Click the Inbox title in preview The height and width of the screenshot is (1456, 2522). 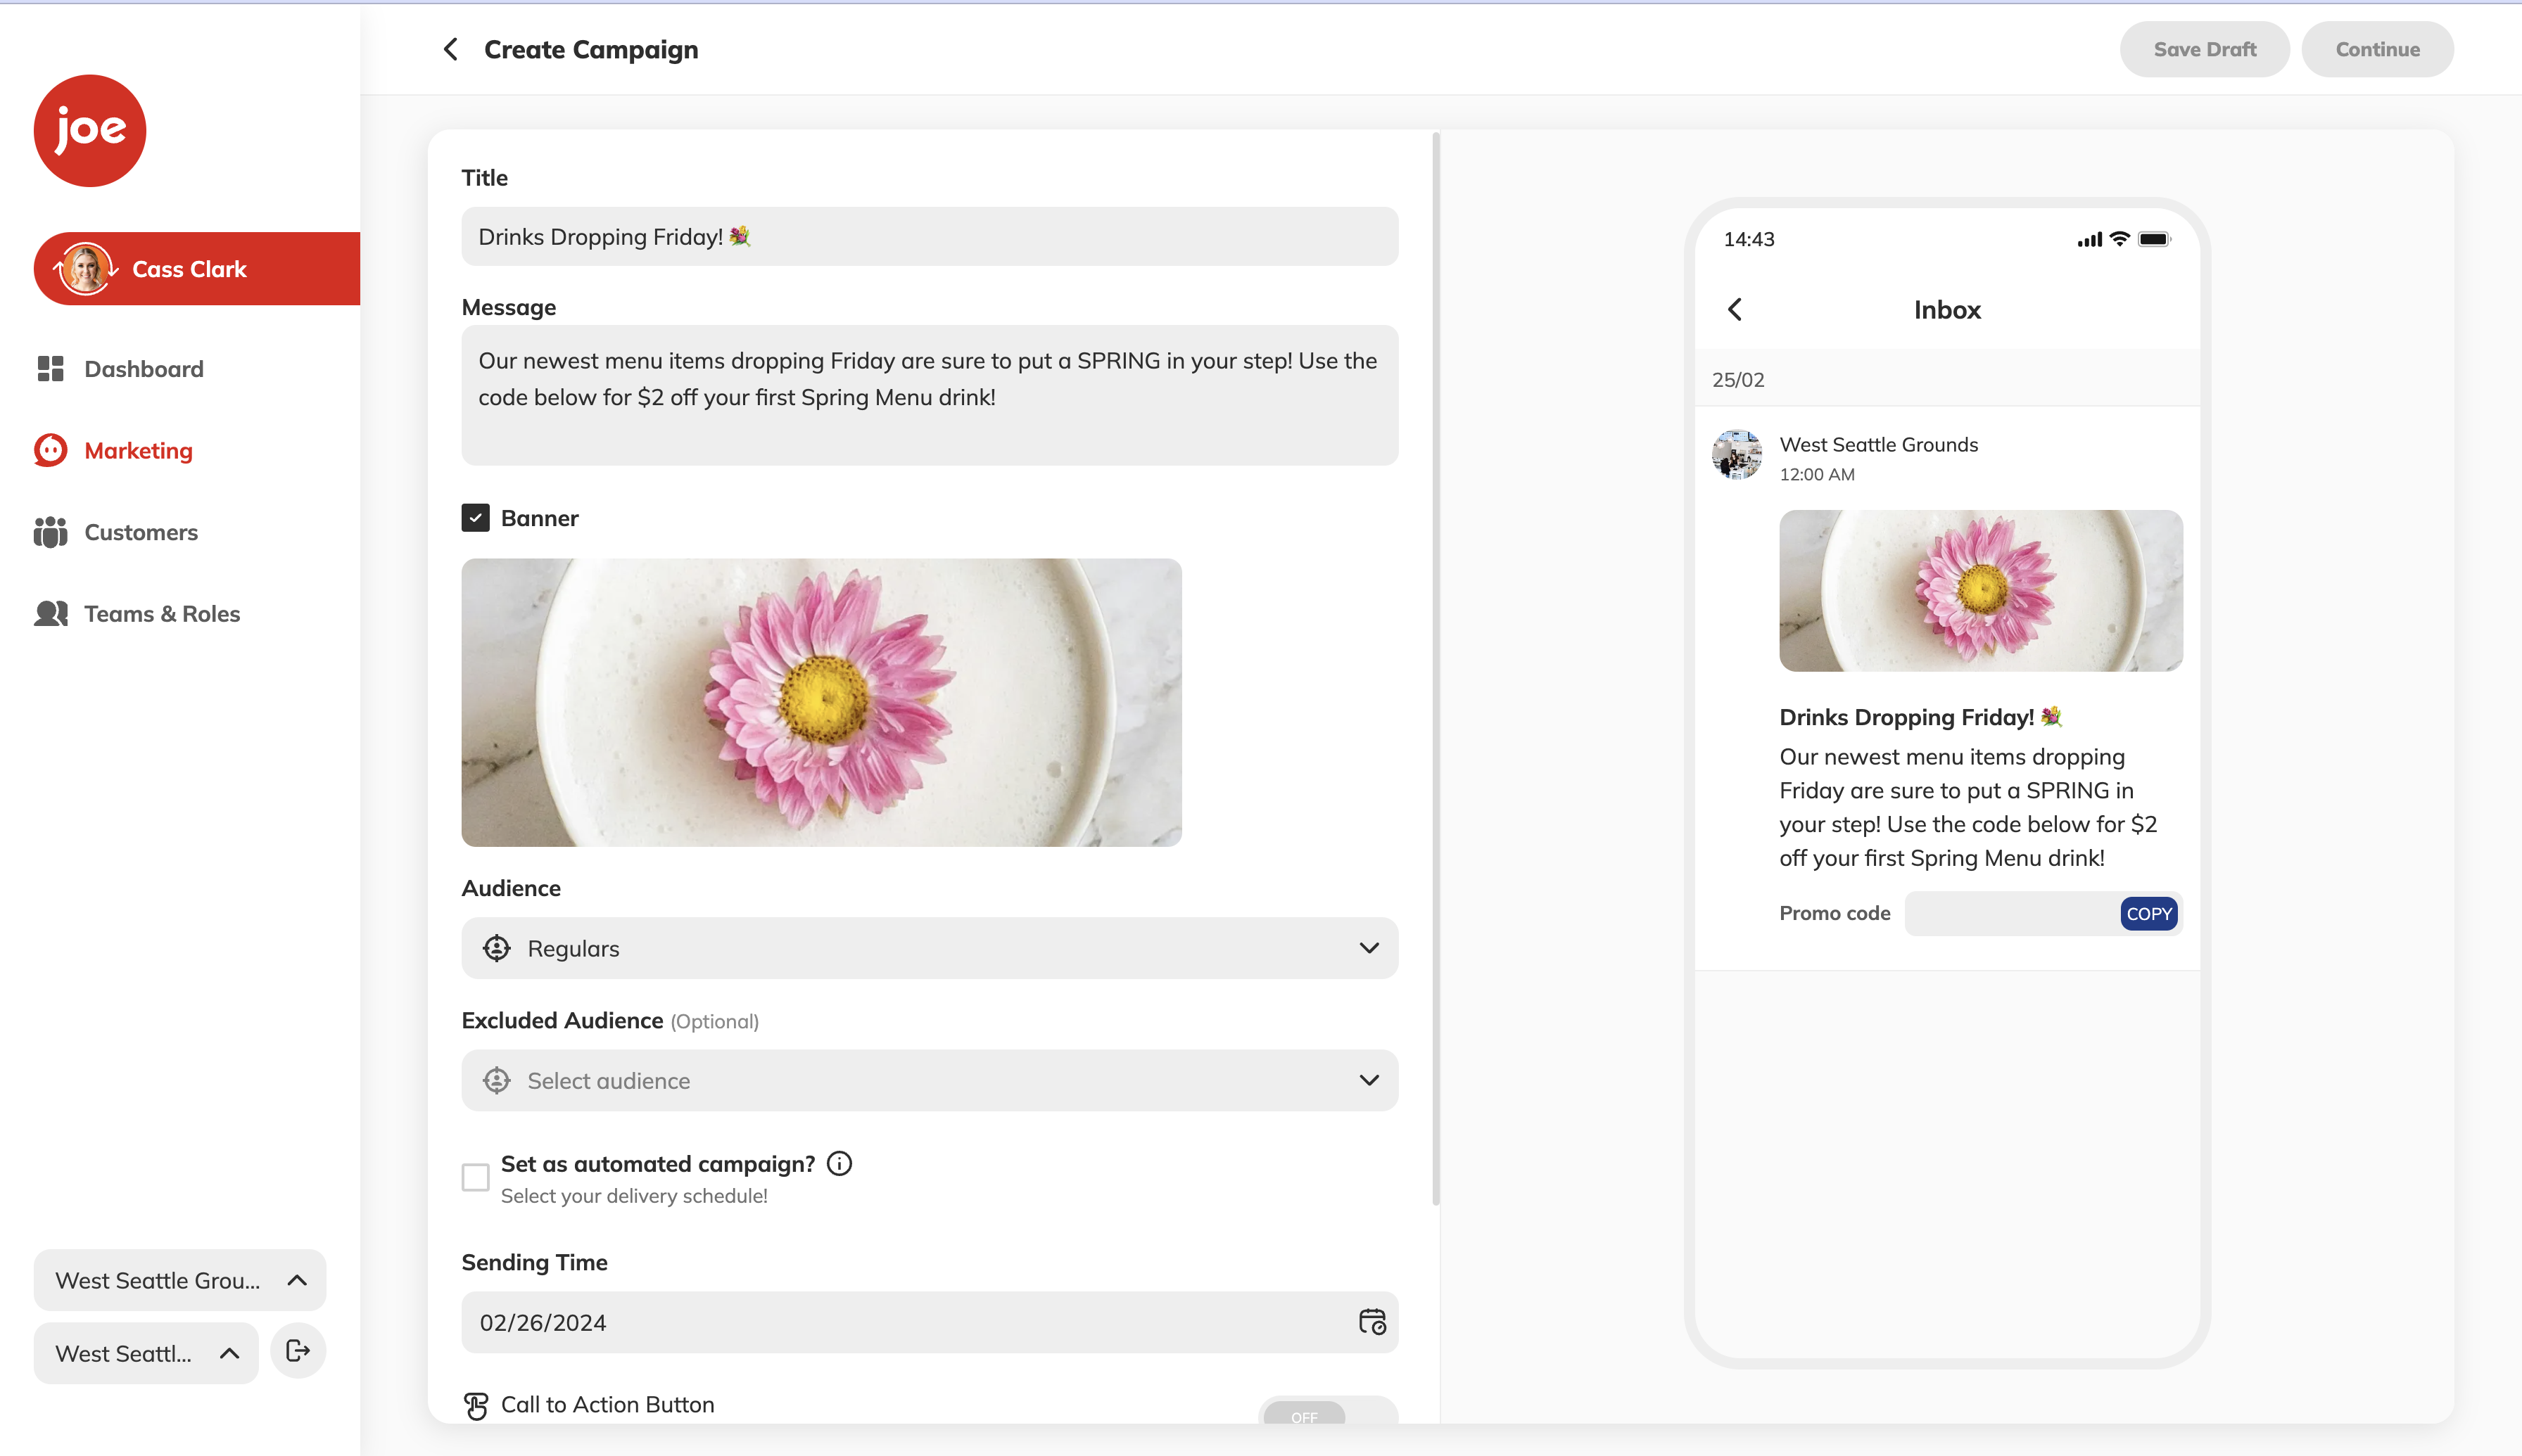[x=1947, y=310]
